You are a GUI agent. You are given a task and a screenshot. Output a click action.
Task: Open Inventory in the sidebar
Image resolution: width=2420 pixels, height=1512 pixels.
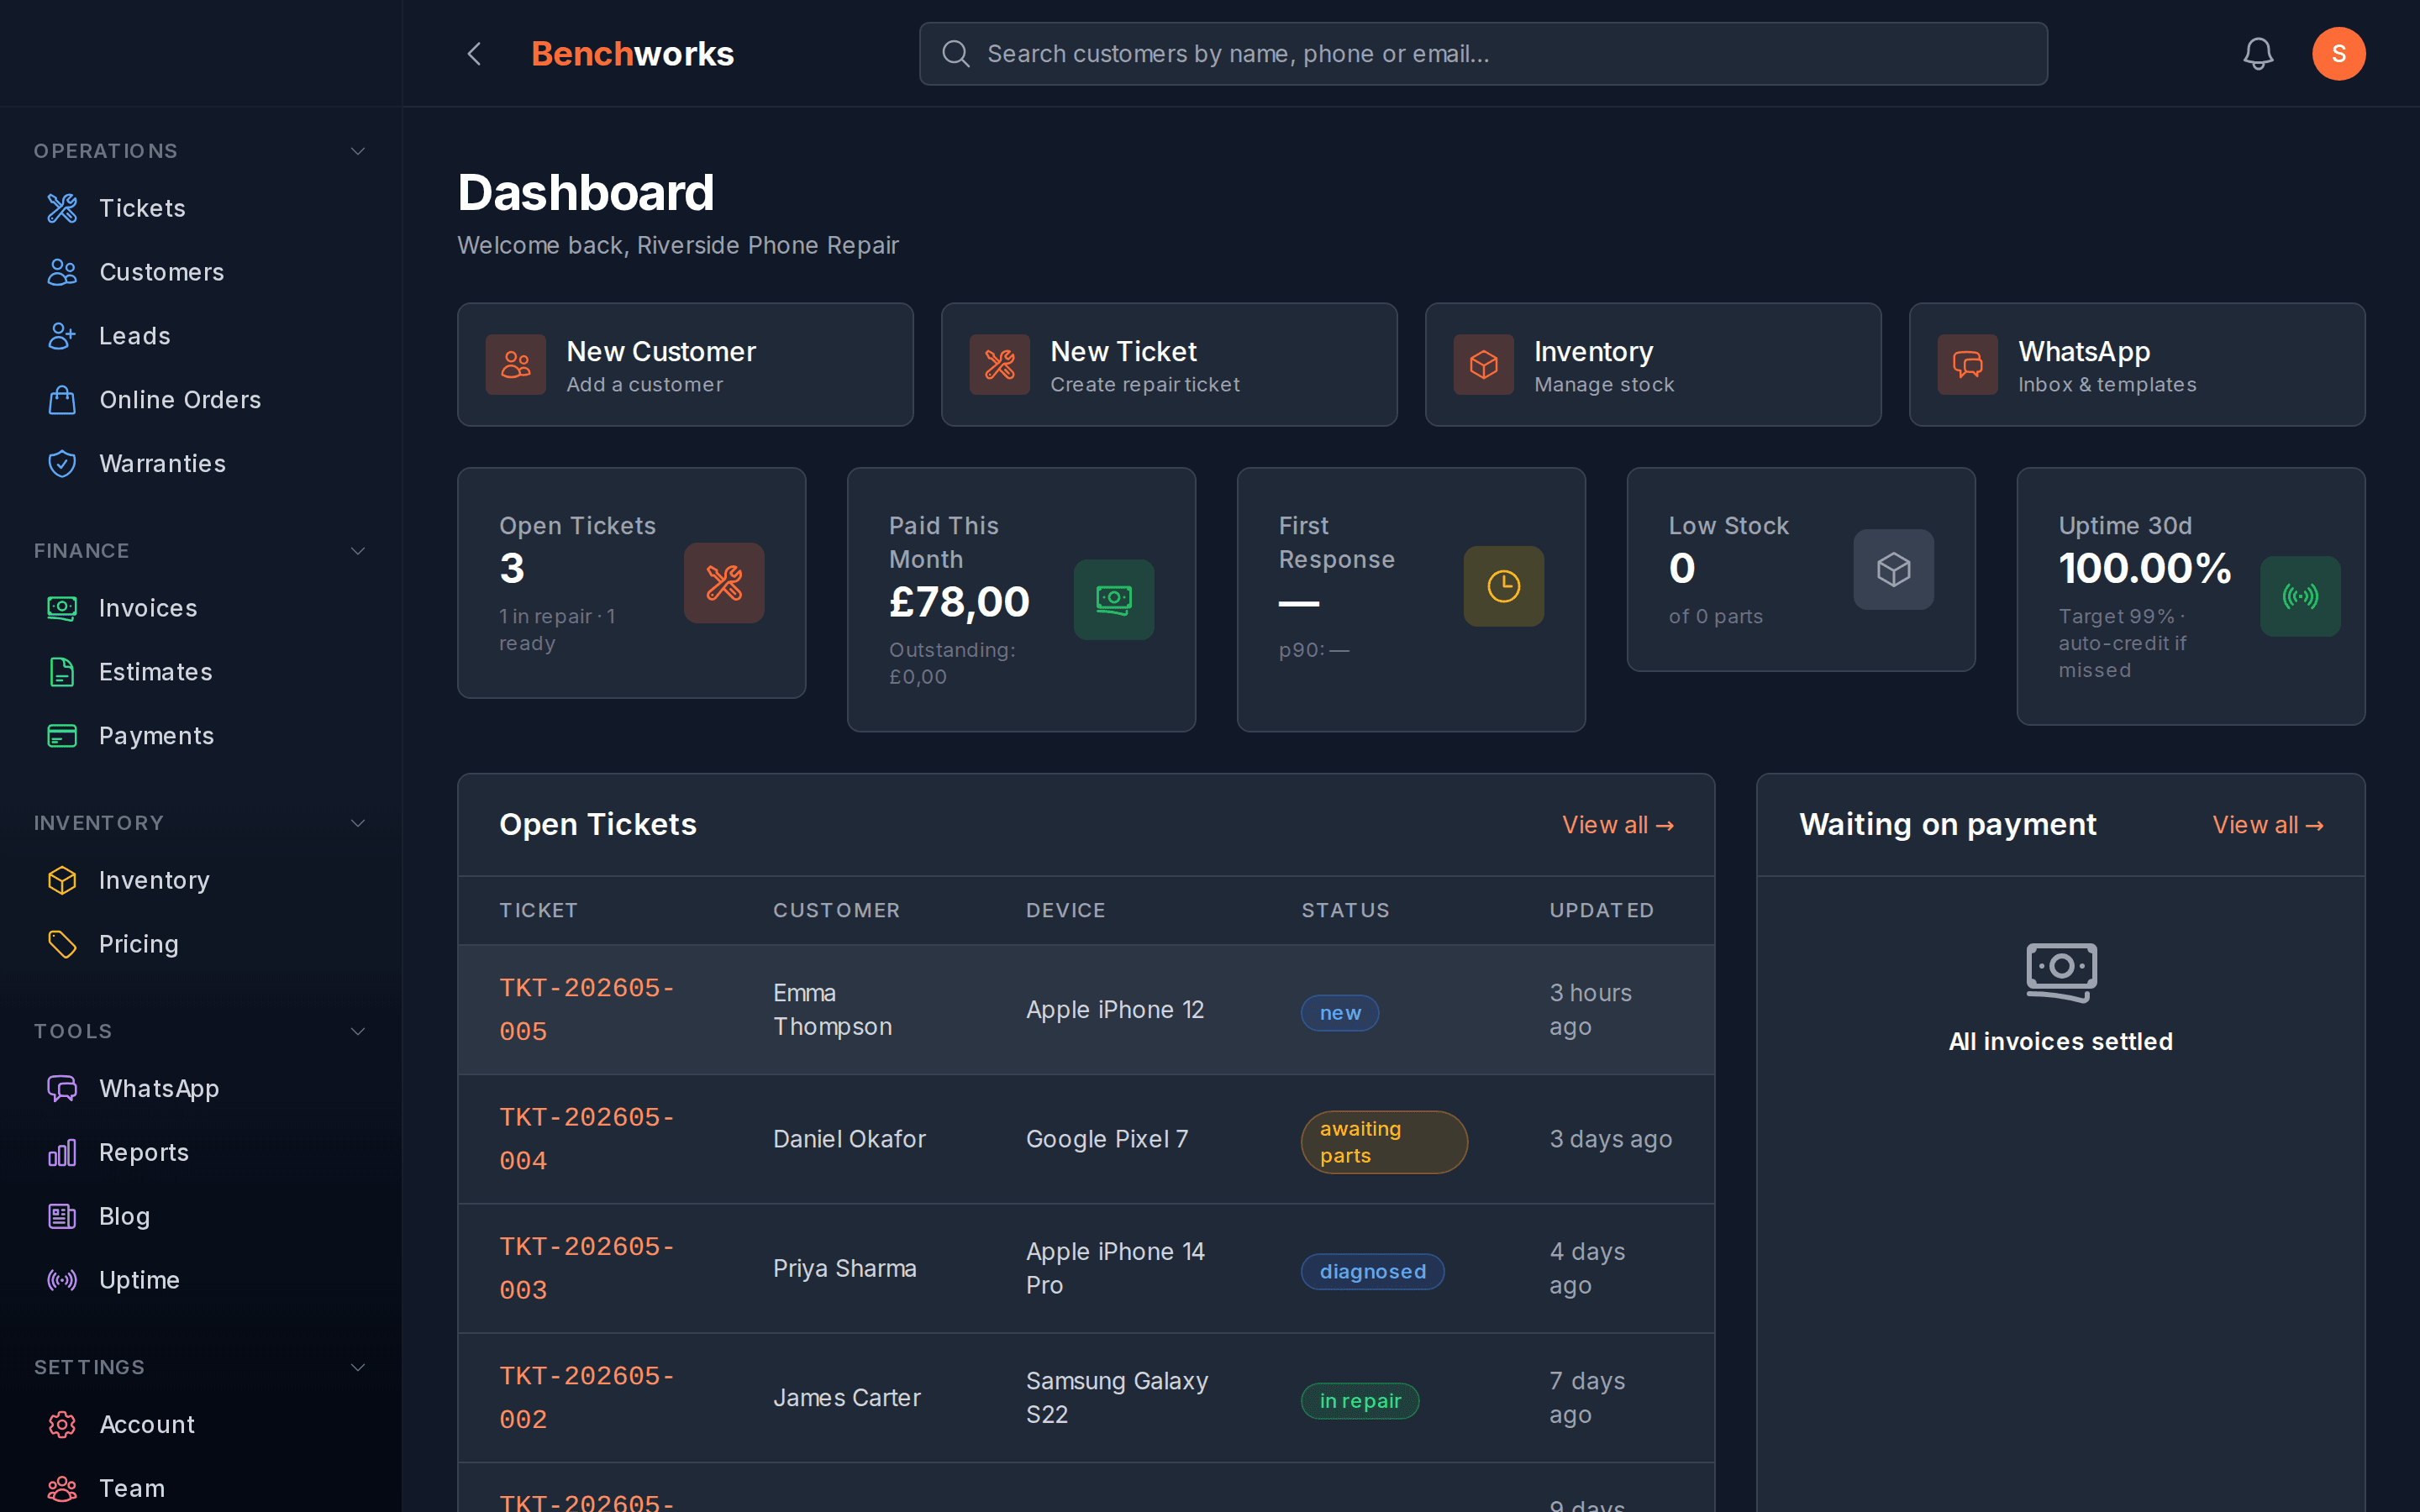tap(200, 880)
